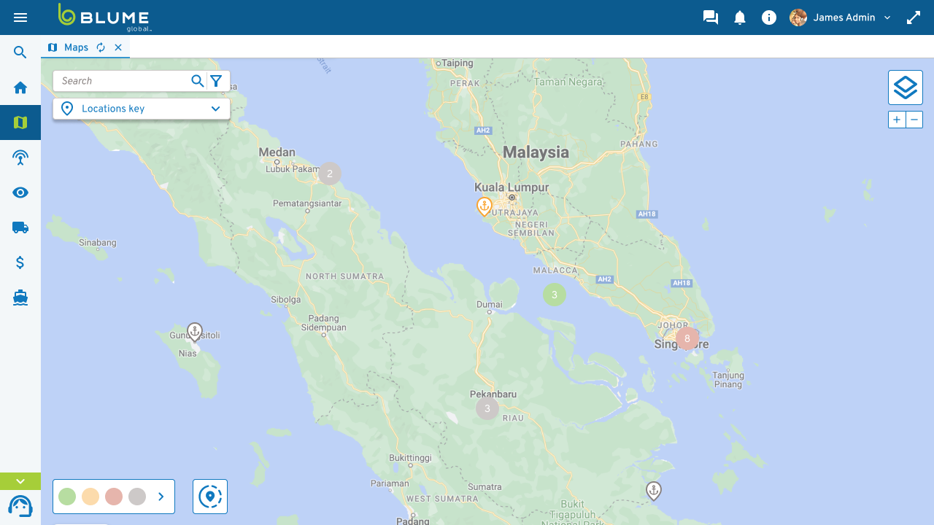Screen dimensions: 934x525
Task: Open the map layers button
Action: (x=906, y=87)
